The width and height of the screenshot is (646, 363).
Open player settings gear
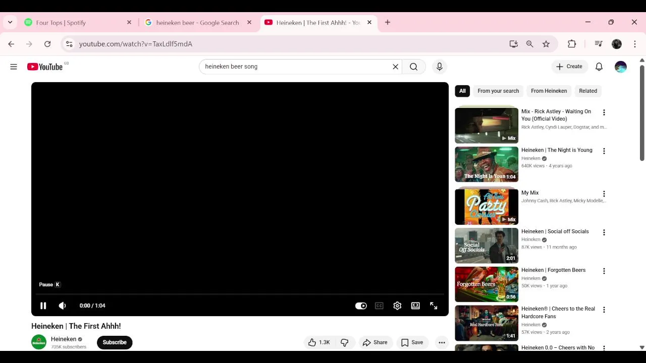point(397,306)
